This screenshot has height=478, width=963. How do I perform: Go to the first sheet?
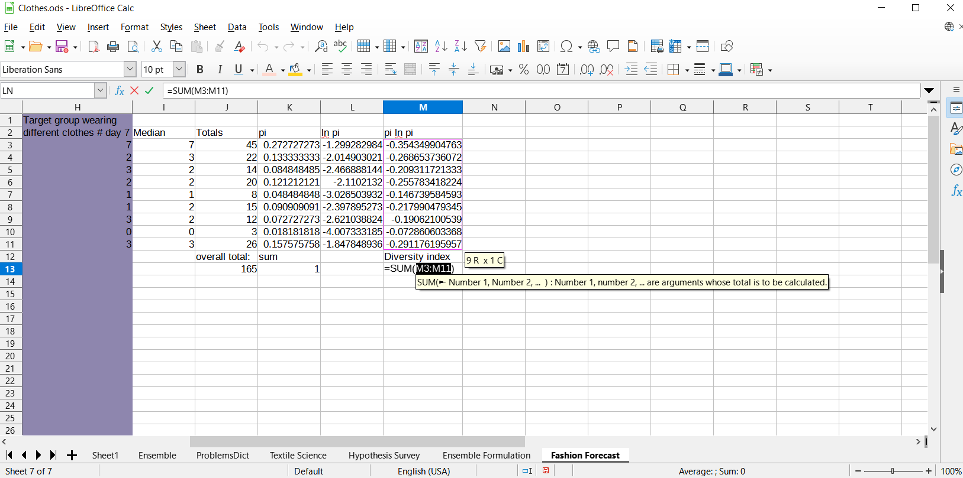(x=9, y=456)
